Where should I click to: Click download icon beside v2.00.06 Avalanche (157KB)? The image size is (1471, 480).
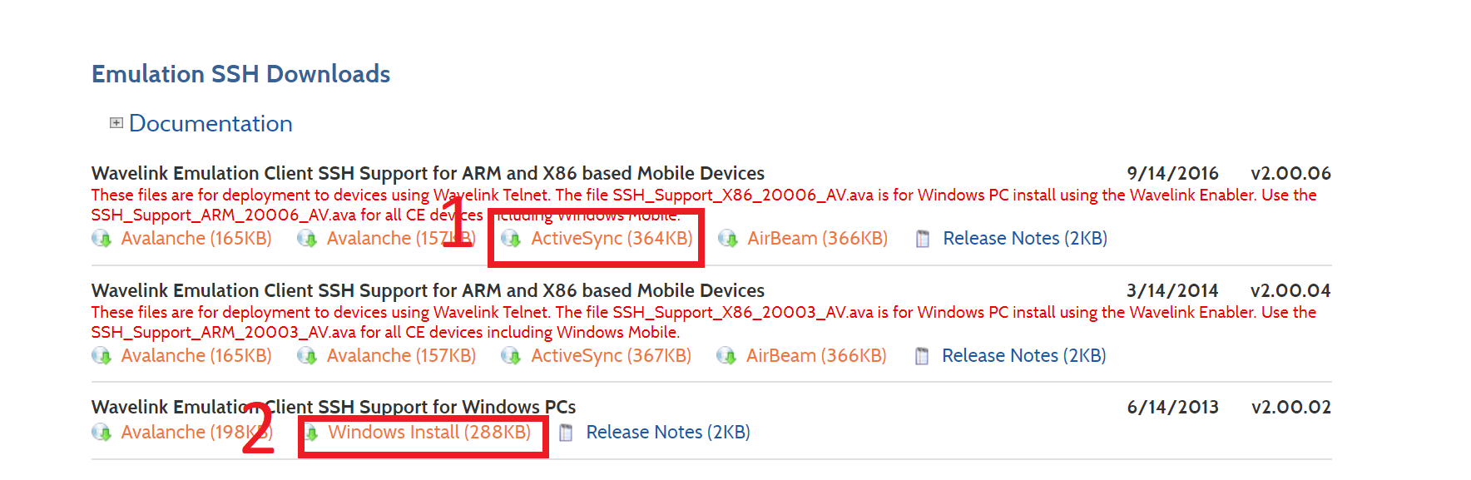[x=307, y=239]
